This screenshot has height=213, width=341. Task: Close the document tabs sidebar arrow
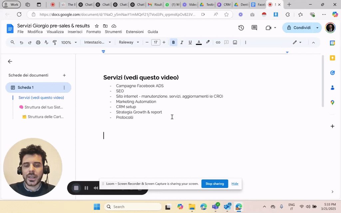click(x=10, y=62)
